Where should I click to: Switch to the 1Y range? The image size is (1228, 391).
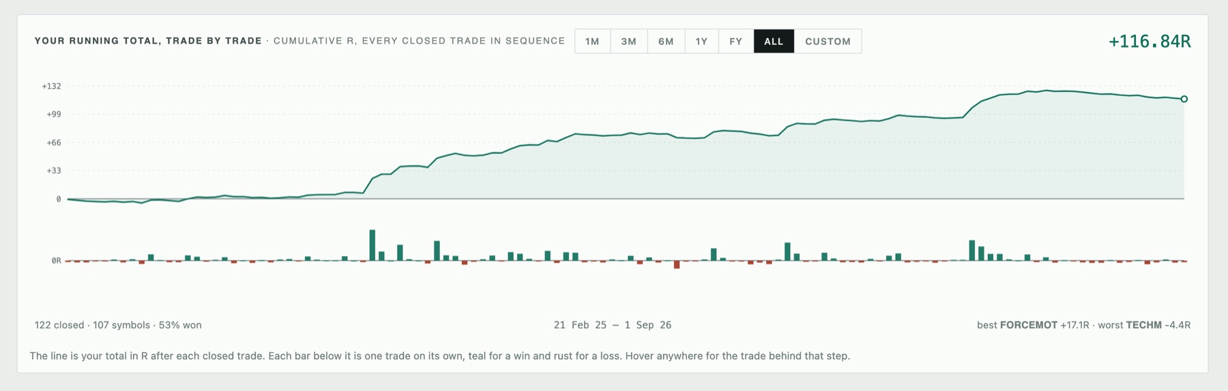click(701, 41)
